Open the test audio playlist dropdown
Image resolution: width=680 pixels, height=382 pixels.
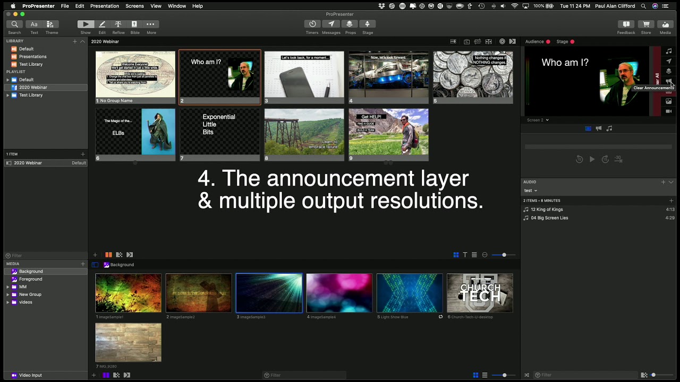[530, 190]
